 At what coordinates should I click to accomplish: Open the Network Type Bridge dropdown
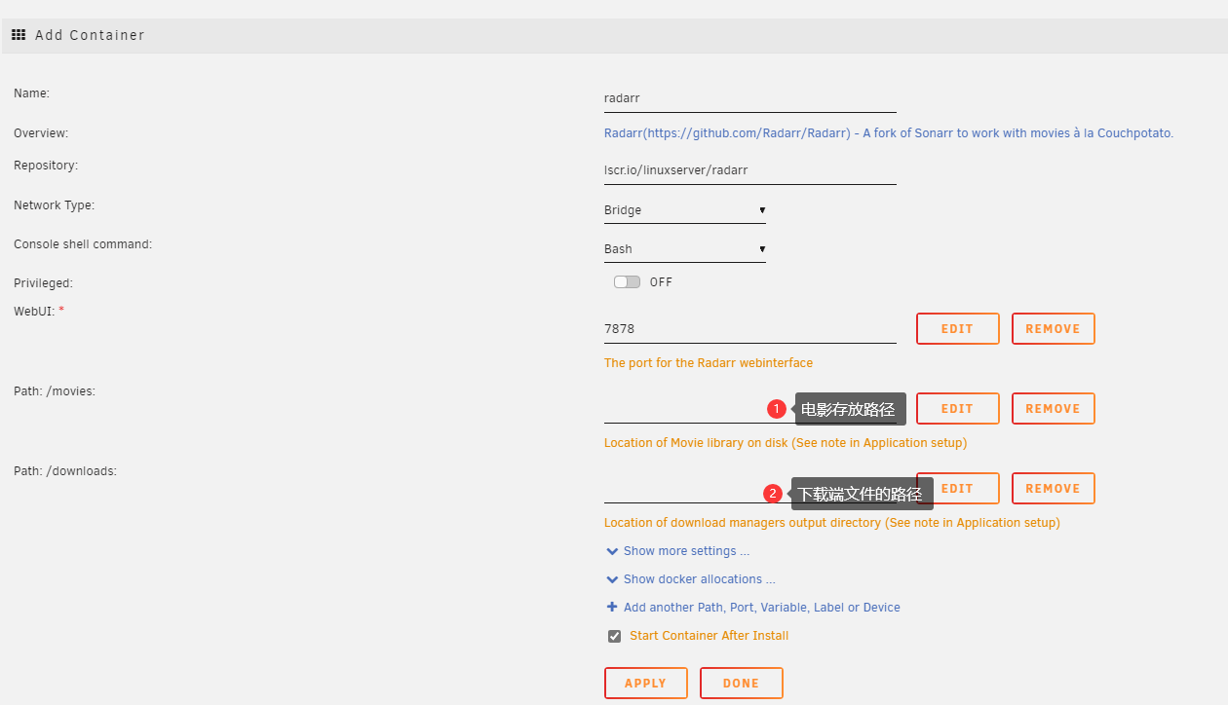pos(684,210)
